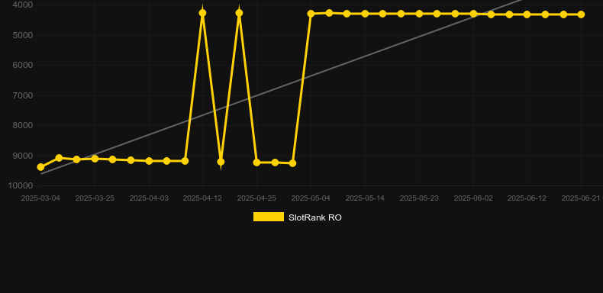Click the last low point before the 2025-05-04 jump
This screenshot has height=293, width=603.
click(x=292, y=163)
